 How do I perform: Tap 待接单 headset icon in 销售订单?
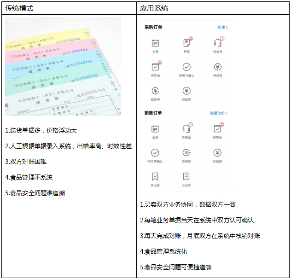coord(186,129)
